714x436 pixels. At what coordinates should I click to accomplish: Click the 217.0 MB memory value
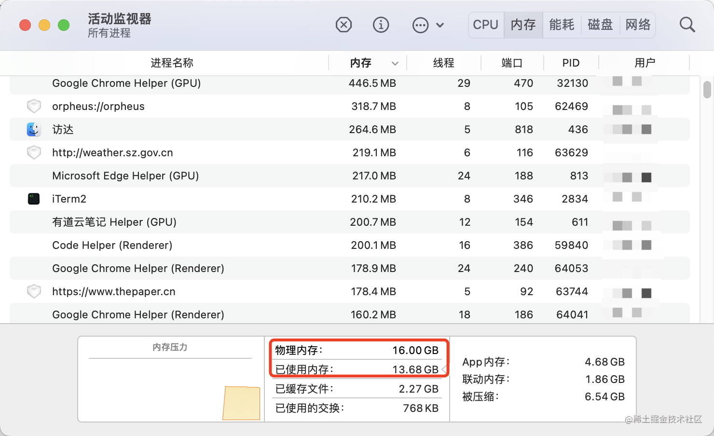pyautogui.click(x=374, y=176)
